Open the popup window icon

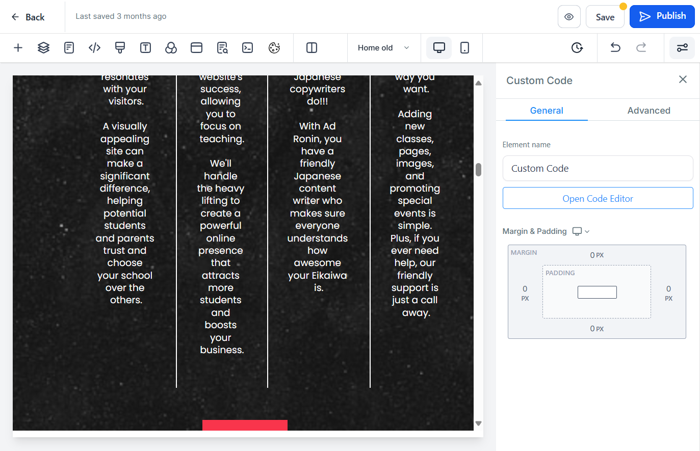(196, 48)
